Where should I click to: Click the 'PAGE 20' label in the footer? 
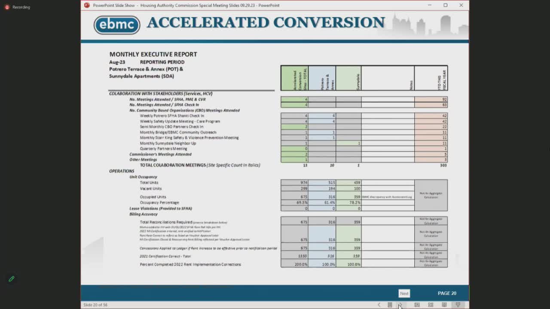click(447, 294)
